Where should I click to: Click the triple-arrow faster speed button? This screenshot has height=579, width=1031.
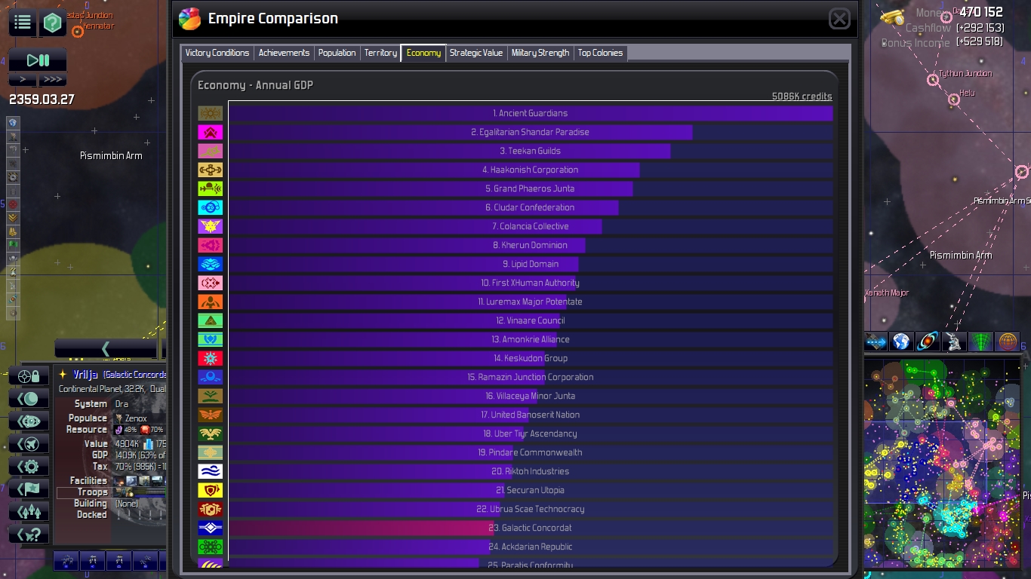tap(52, 79)
